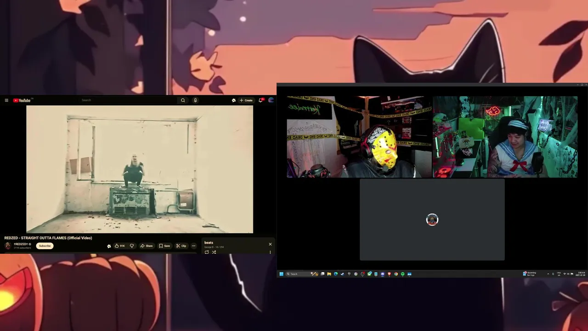
Task: Open more actions three-dot menu under video
Action: pos(193,246)
